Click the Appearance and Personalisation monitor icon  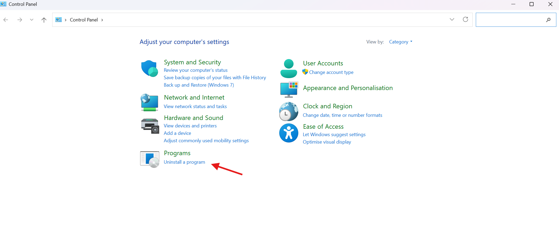pyautogui.click(x=289, y=90)
